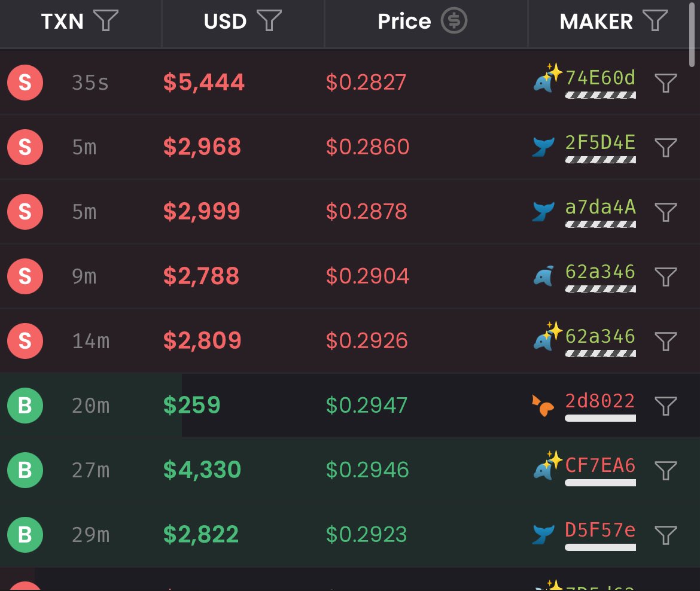Viewport: 700px width, 591px height.
Task: Open the MAKER column filter
Action: tap(655, 20)
